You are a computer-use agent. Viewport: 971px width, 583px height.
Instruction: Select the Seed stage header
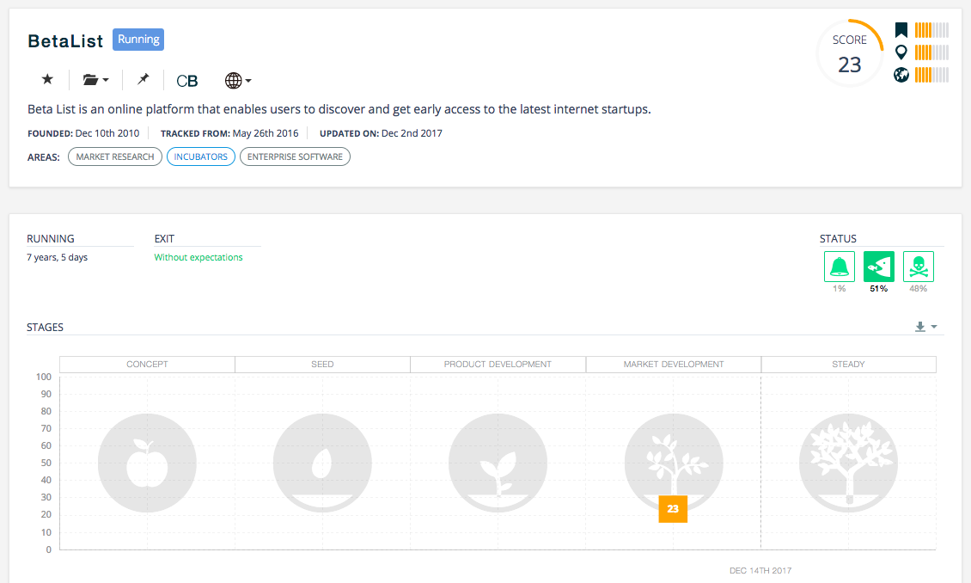coord(322,365)
